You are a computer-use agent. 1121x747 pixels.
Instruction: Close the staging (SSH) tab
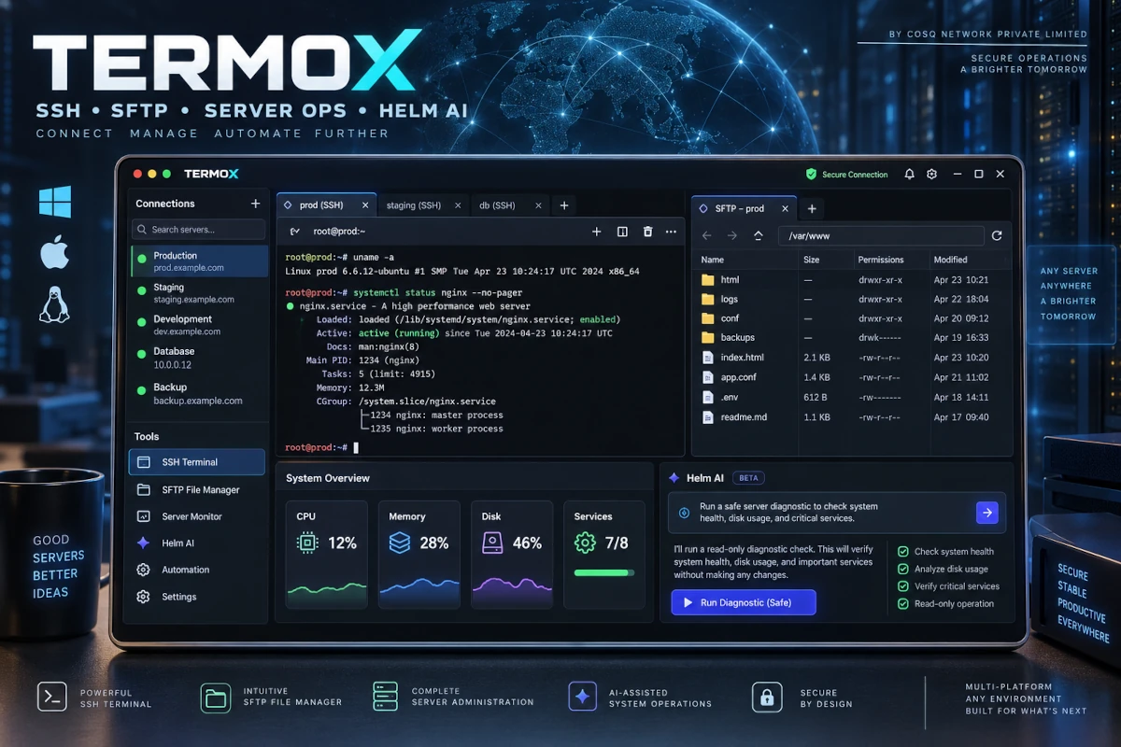[x=458, y=205]
